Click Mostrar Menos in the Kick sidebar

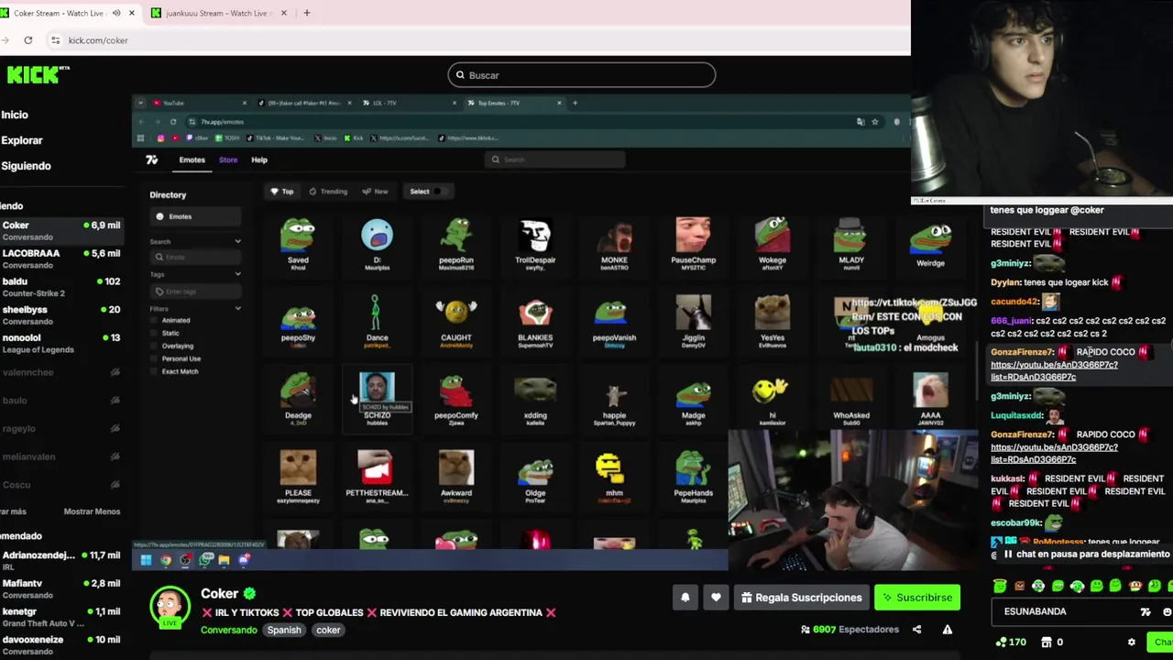[92, 511]
